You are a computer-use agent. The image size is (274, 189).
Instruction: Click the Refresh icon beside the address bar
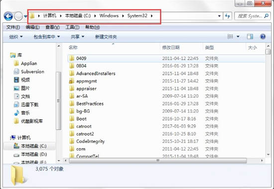pyautogui.click(x=228, y=16)
